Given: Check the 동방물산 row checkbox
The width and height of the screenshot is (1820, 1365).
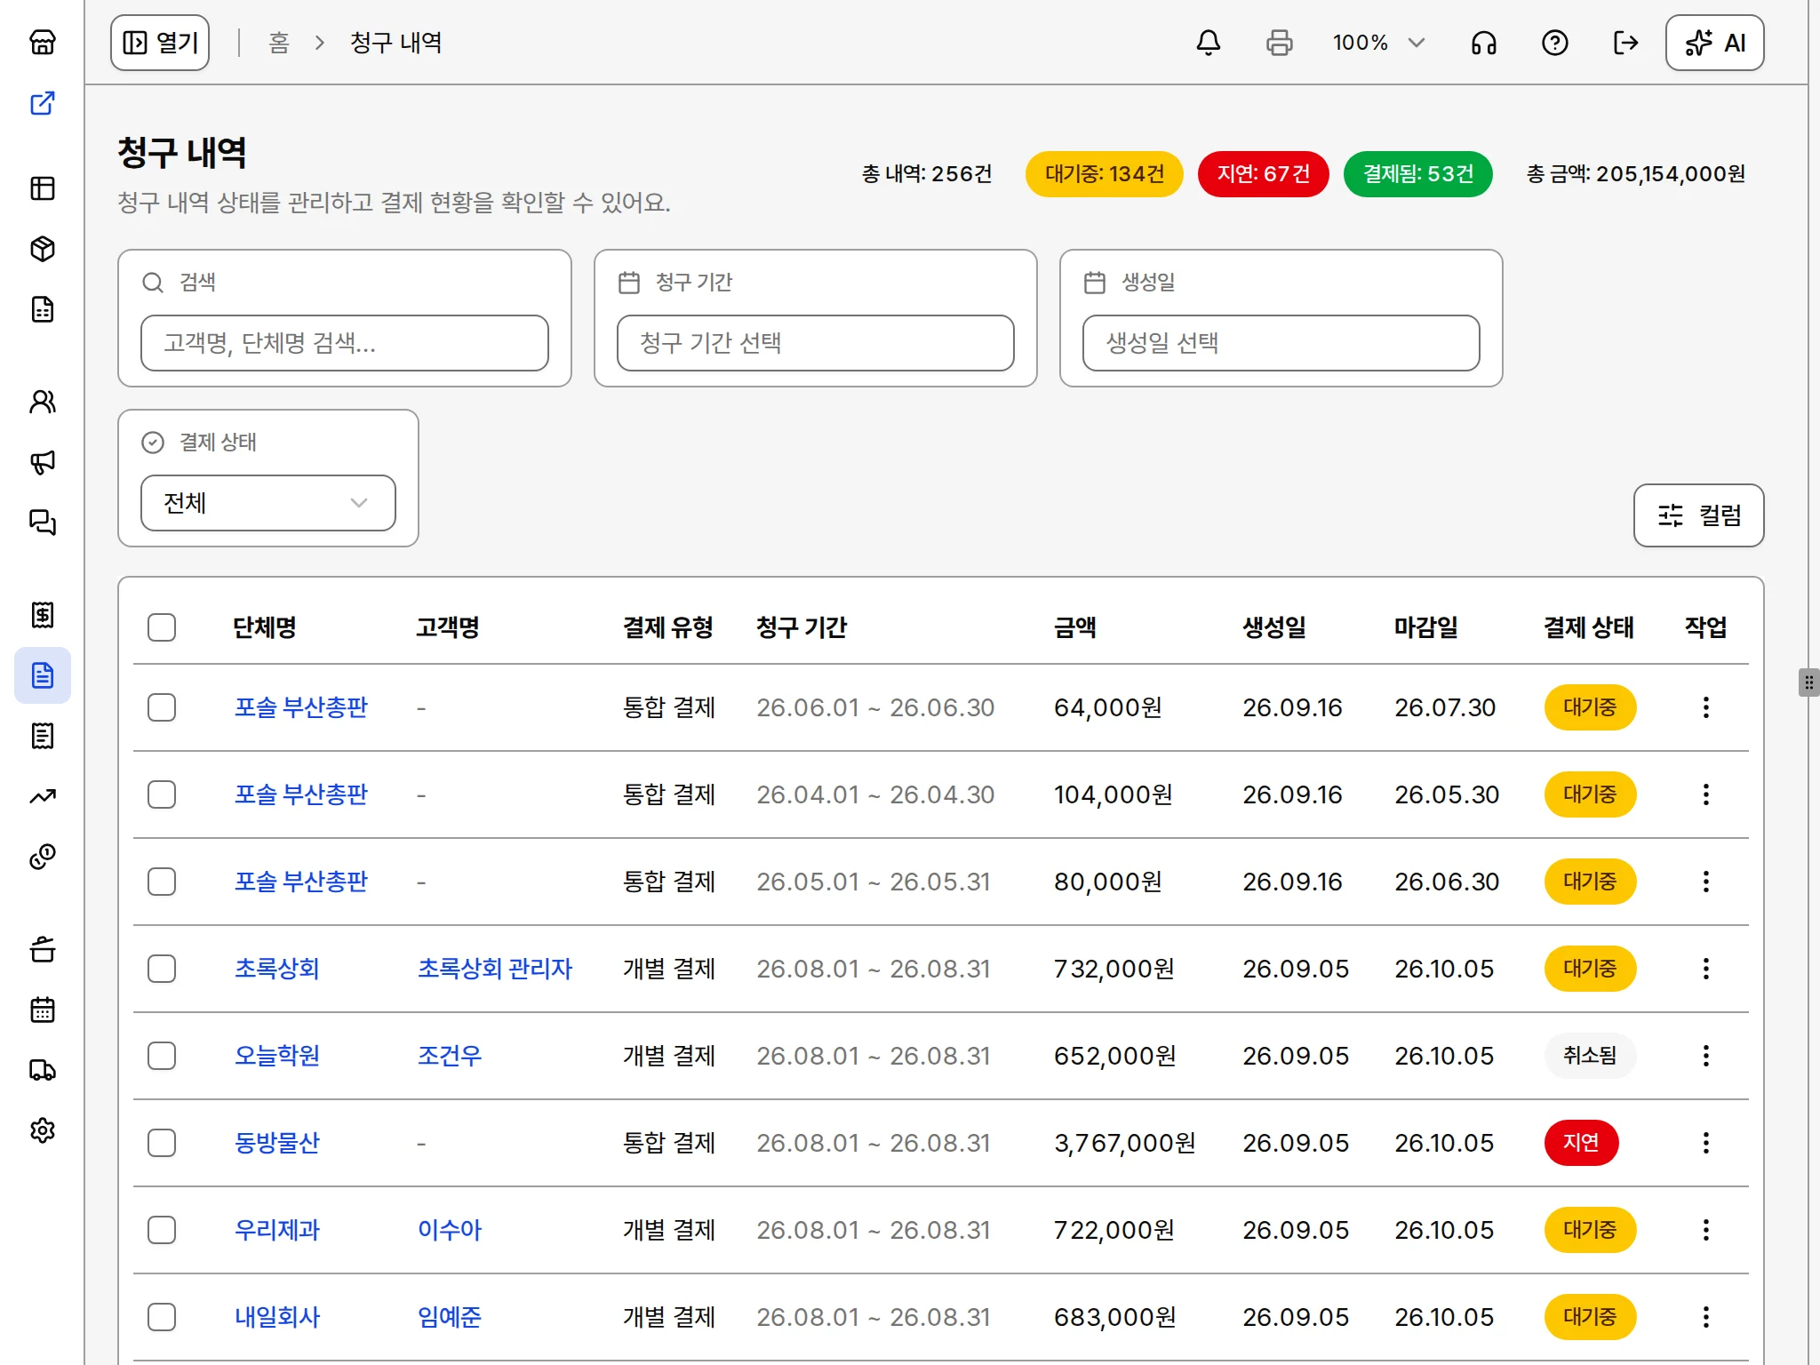Looking at the screenshot, I should (x=162, y=1143).
